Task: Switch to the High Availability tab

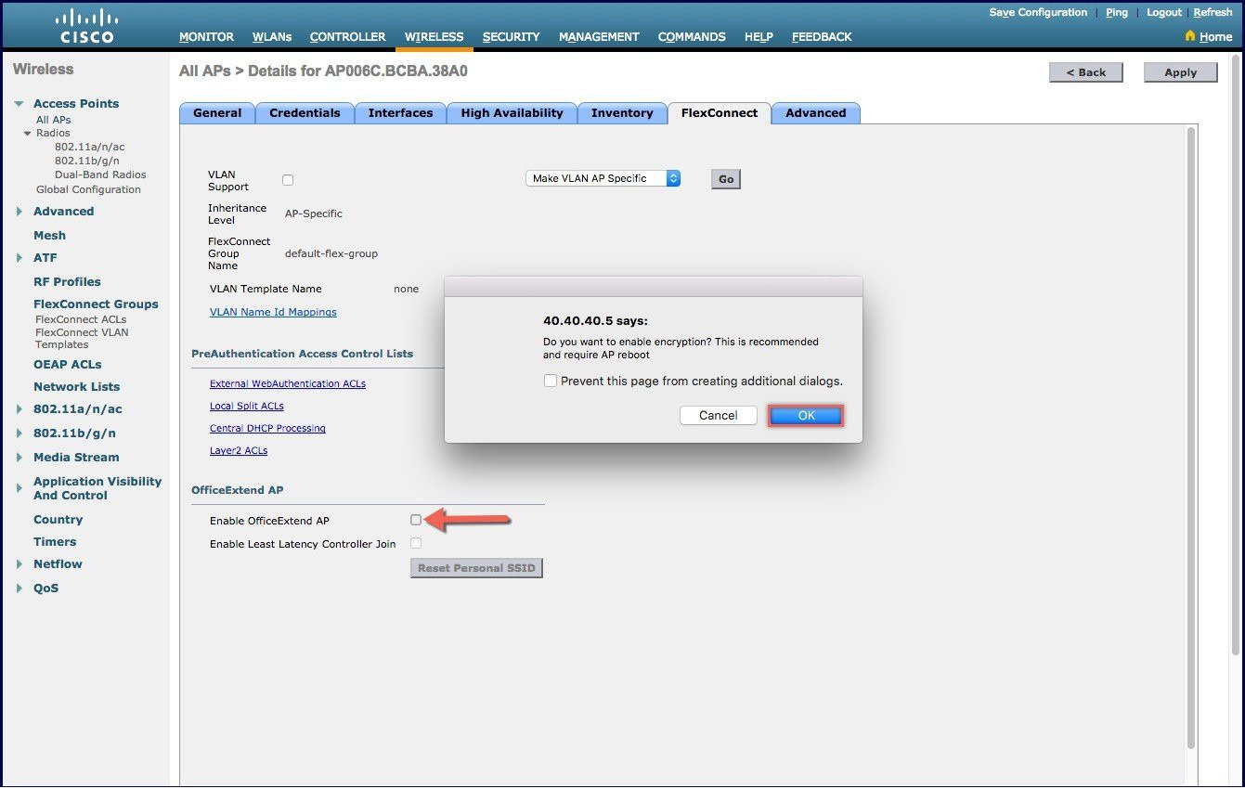Action: [x=512, y=113]
